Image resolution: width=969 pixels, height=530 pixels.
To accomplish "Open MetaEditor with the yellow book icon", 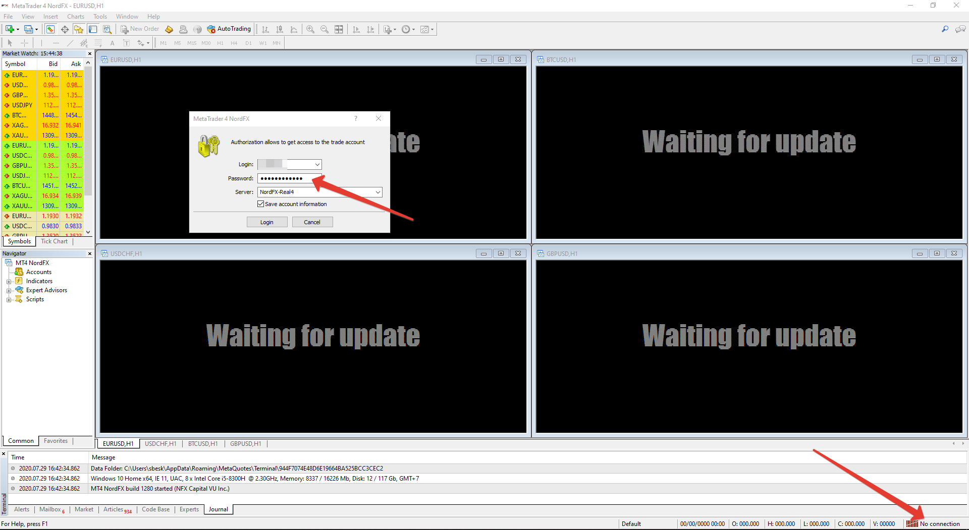I will point(169,29).
